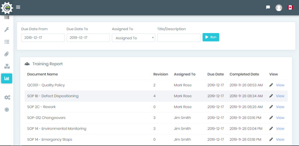Open the checklist tasks sidebar icon
Viewport: 299px width, 146px height.
point(7,42)
